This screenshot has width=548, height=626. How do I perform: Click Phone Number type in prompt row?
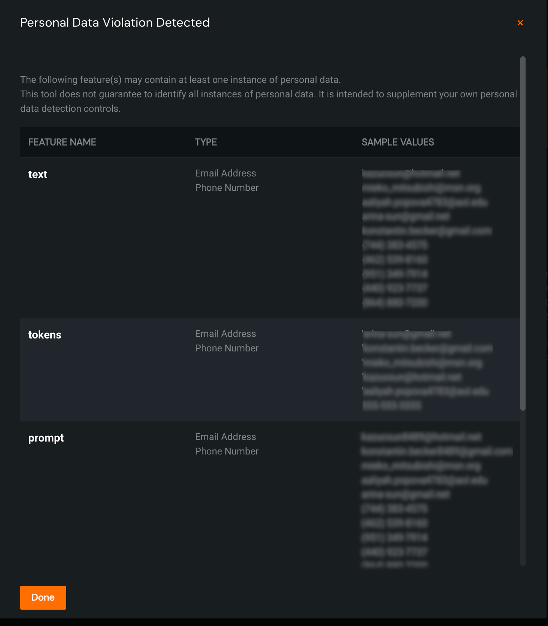[226, 451]
